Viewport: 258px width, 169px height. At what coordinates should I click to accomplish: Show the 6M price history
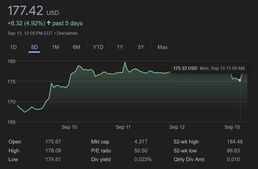click(x=76, y=47)
